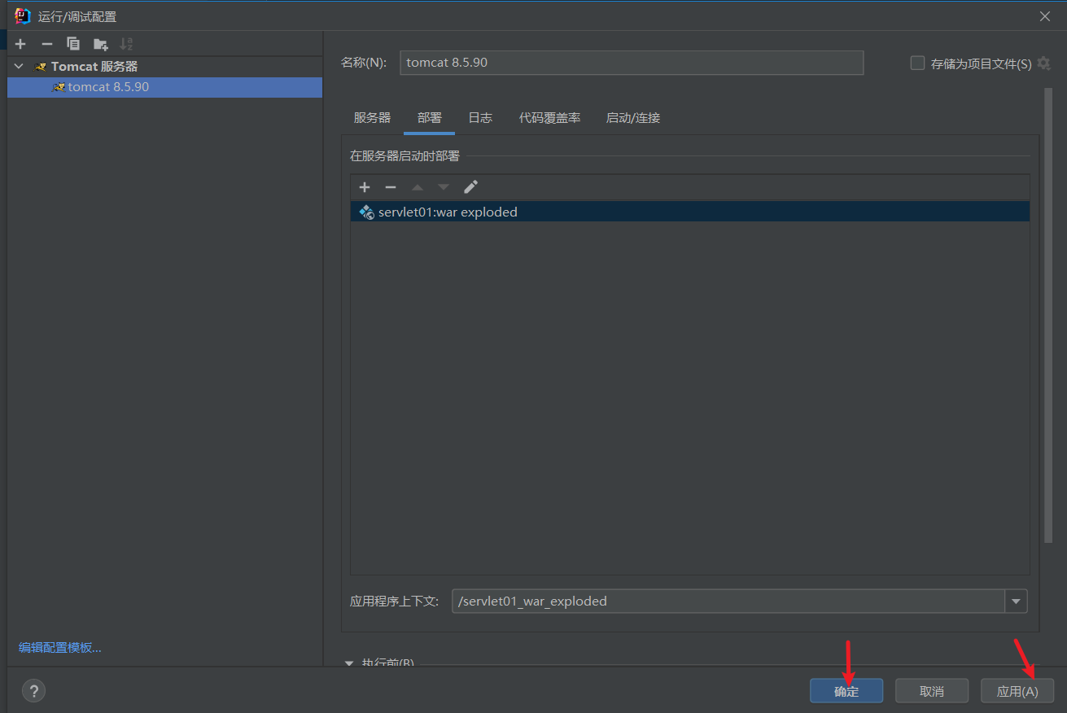Open the 编辑配置模板 link
Viewport: 1067px width, 713px height.
point(60,648)
